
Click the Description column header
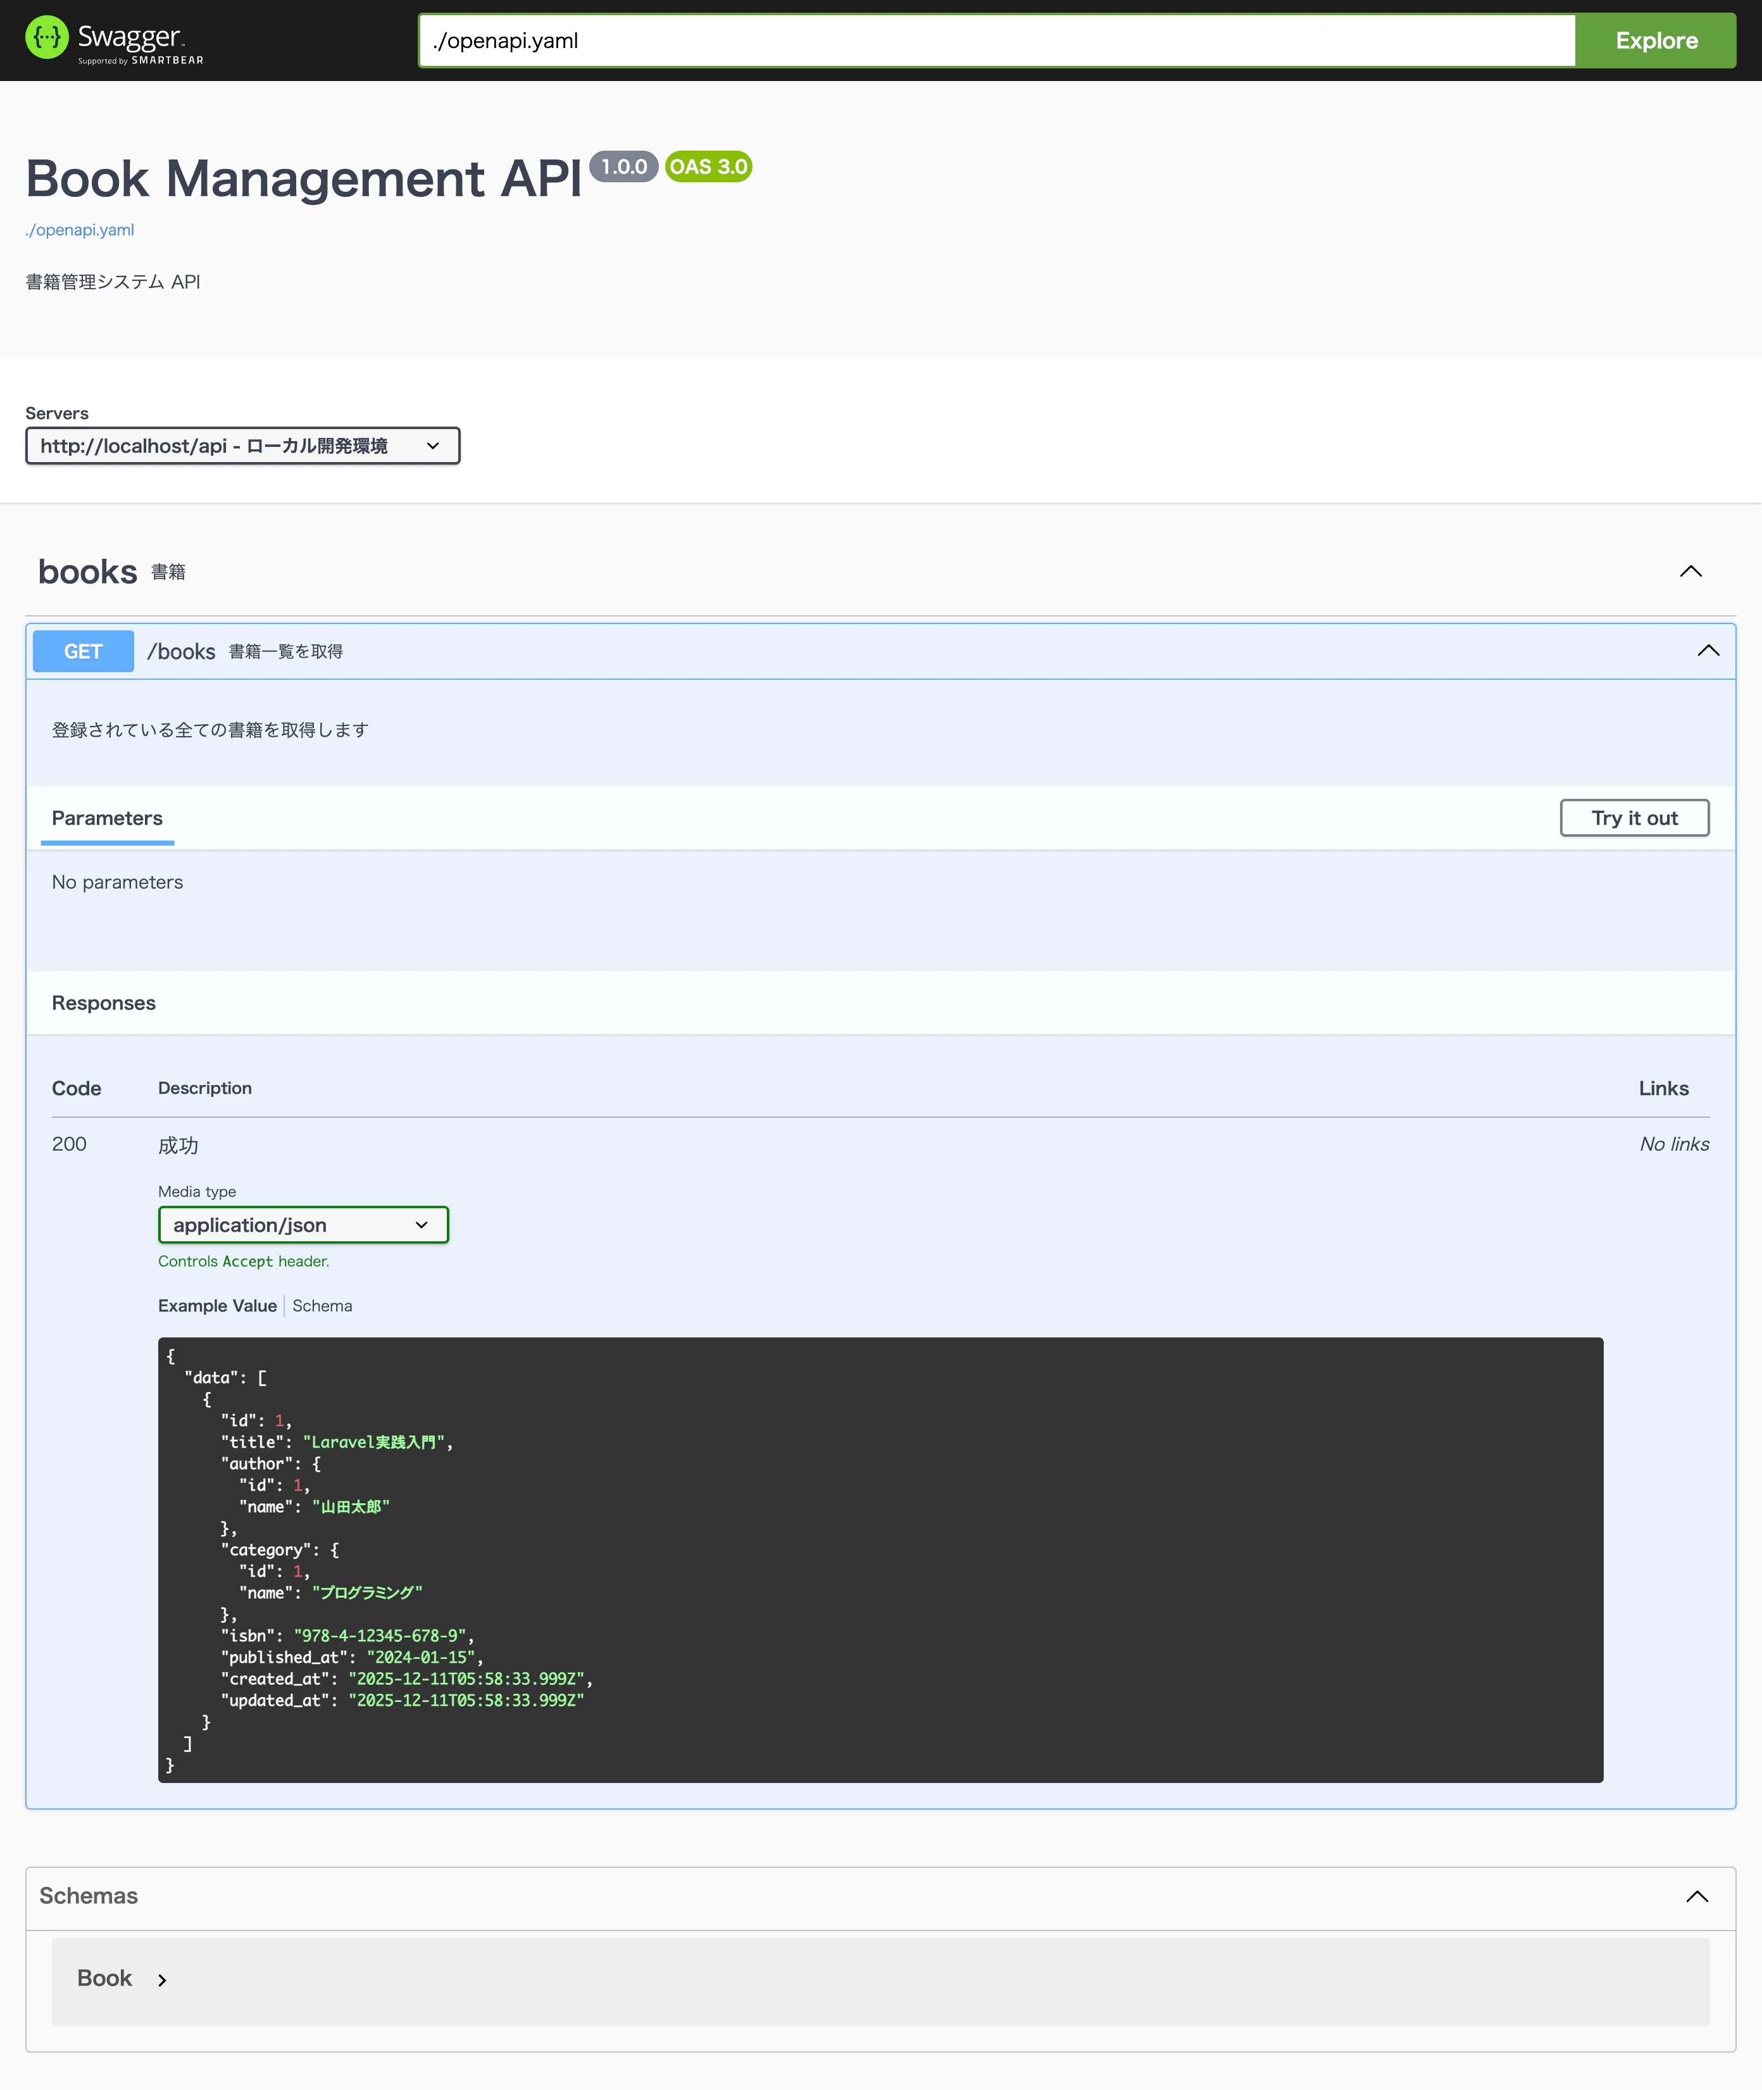[x=205, y=1088]
